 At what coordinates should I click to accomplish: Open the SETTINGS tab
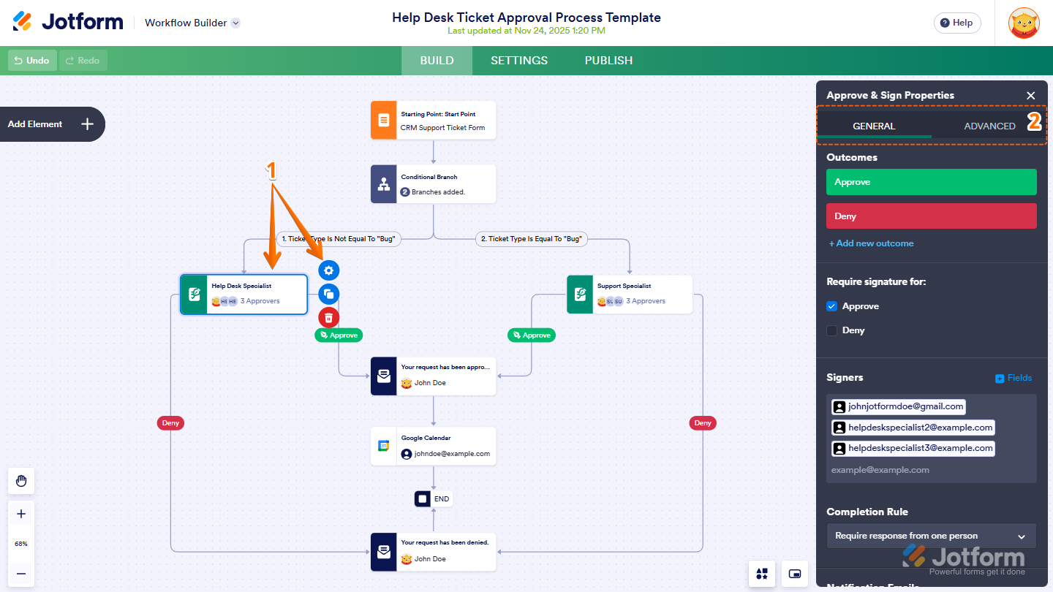[x=519, y=61]
